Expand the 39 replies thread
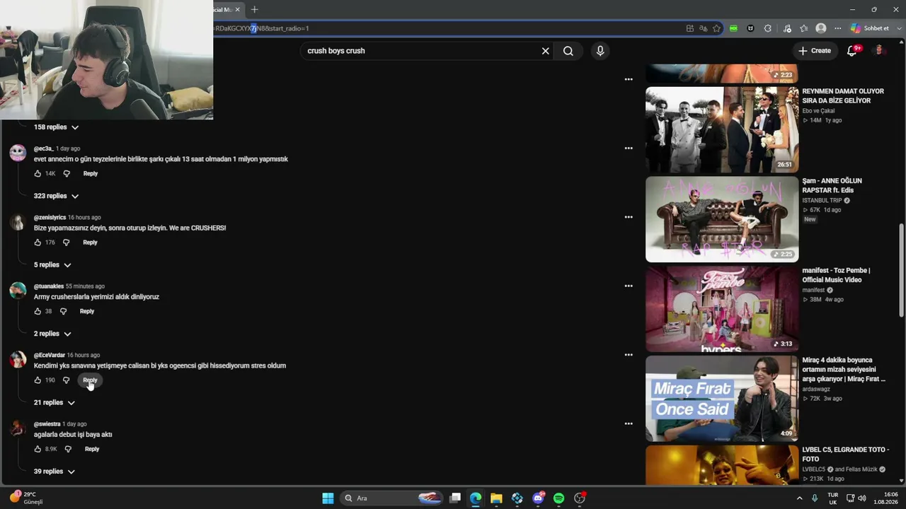 pos(54,472)
